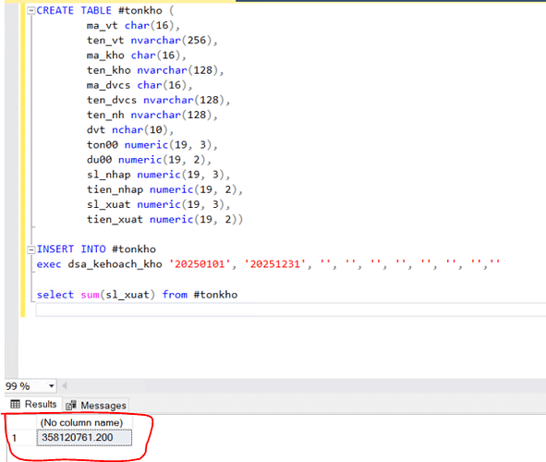
Task: Click the Messages tab icon
Action: (71, 405)
